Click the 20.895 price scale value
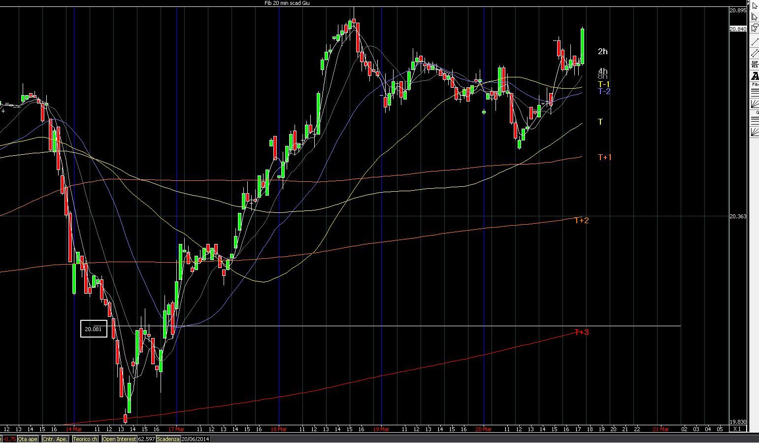Image resolution: width=759 pixels, height=443 pixels. [x=738, y=10]
